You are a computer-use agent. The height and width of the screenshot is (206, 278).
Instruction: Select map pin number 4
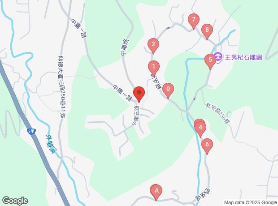pyautogui.click(x=200, y=129)
